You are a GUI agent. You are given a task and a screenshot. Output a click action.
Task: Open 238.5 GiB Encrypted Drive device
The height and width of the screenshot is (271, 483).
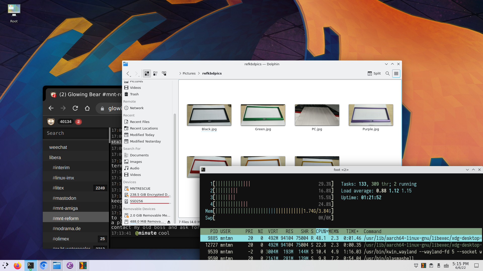[x=147, y=195]
